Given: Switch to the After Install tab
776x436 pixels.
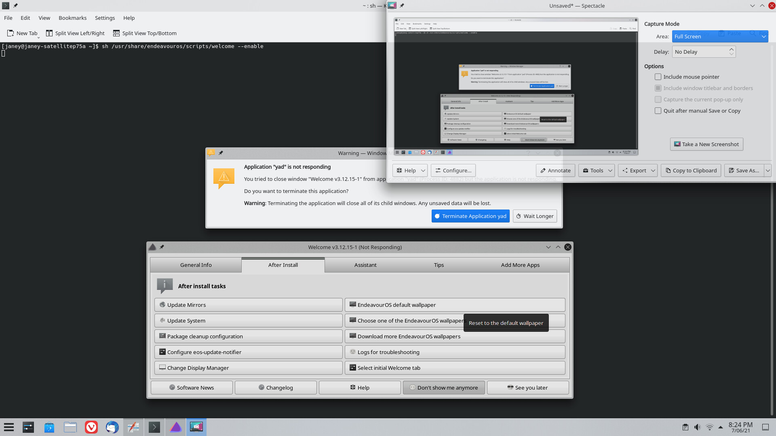Looking at the screenshot, I should (283, 264).
